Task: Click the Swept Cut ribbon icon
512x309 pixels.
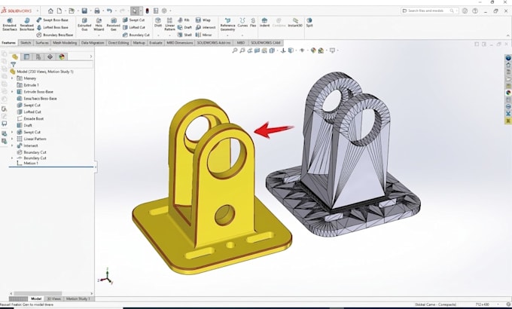Action: click(133, 20)
